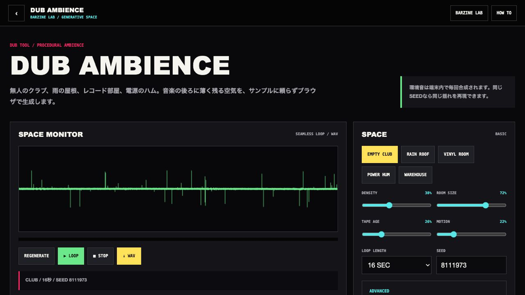Open the LOOP LENGTH dropdown
This screenshot has width=525, height=295.
396,265
